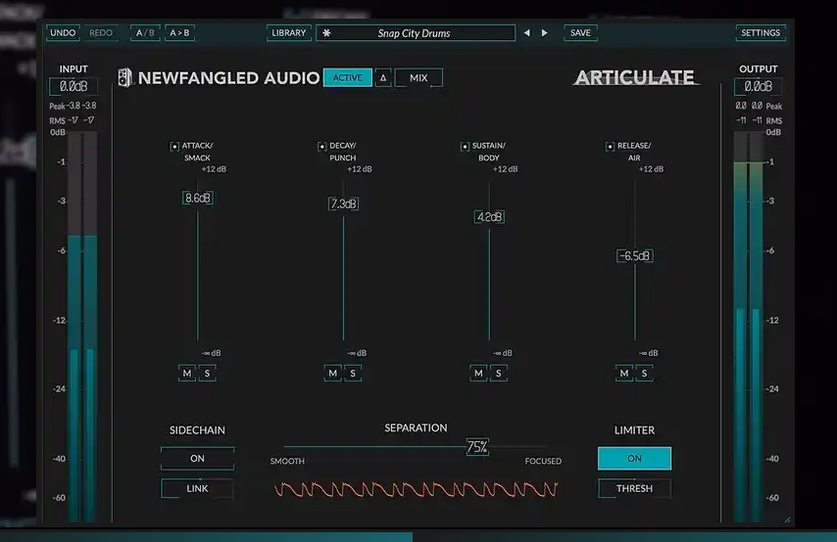Screen dimensions: 837x542
Task: Click the FOCUSED label of separation slider
Action: click(x=543, y=461)
